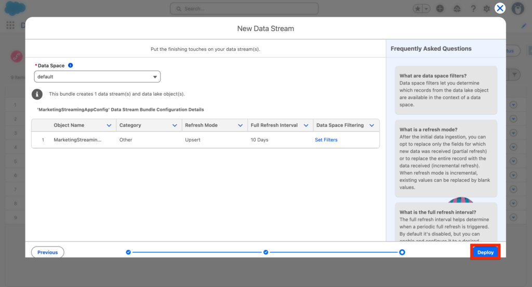Screen dimensions: 532x287
Task: Expand the Object Name column menu
Action: 109,125
